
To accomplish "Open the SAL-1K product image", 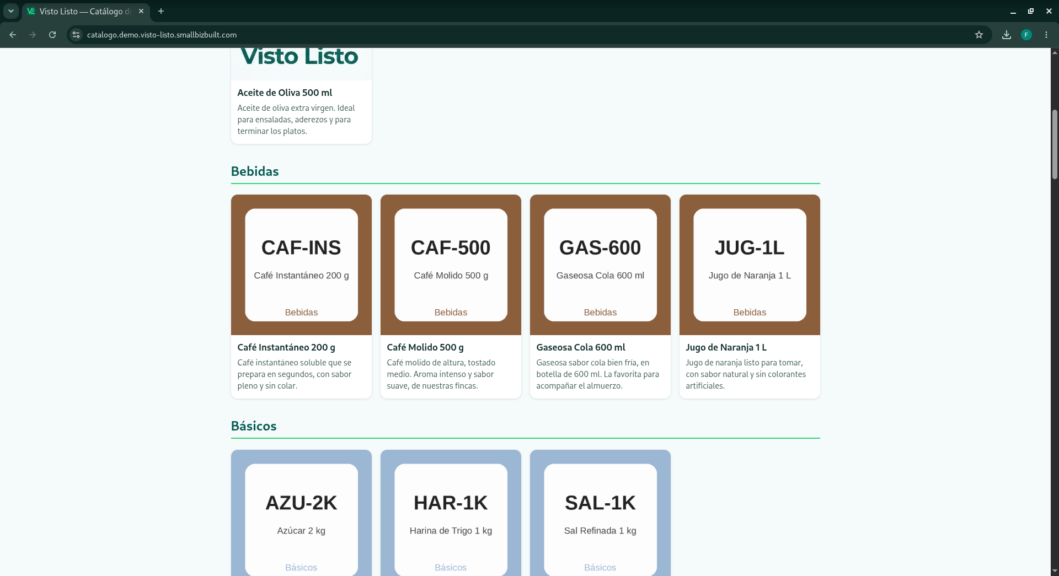I will click(x=600, y=513).
